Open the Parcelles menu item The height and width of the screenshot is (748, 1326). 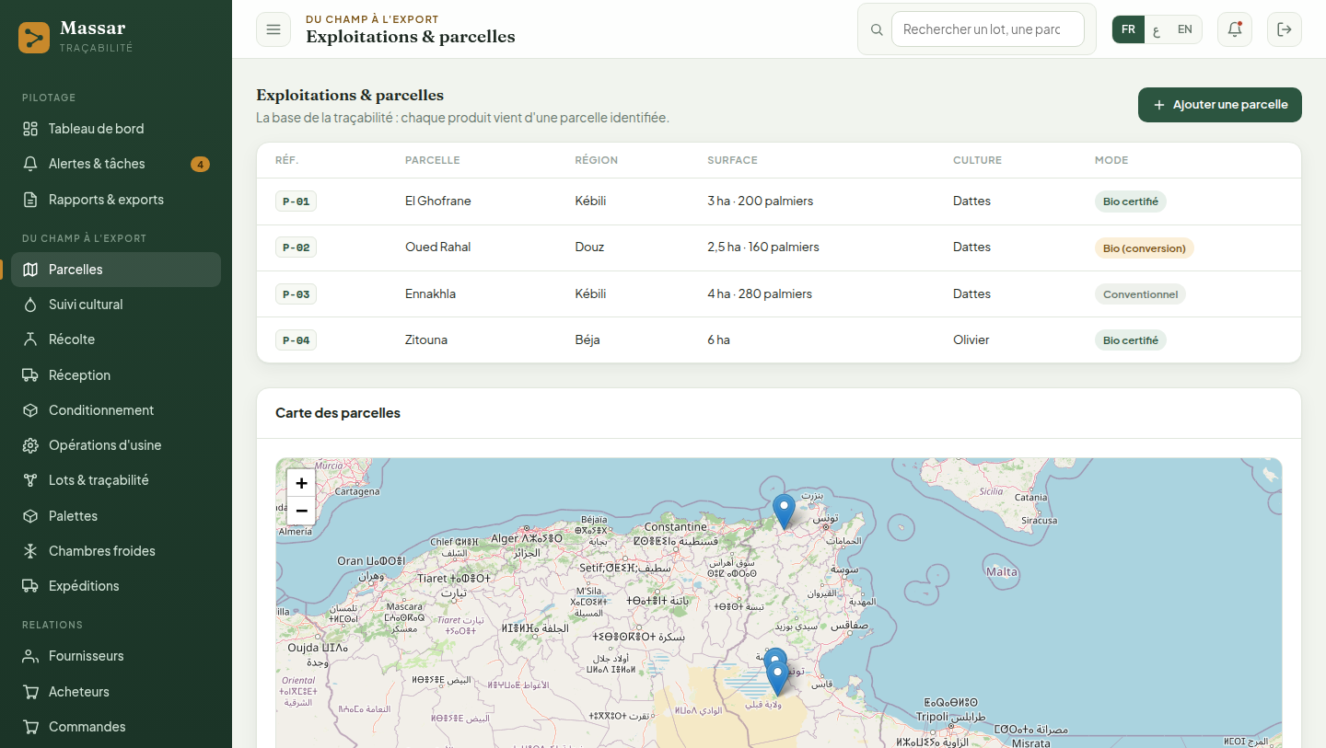point(116,270)
